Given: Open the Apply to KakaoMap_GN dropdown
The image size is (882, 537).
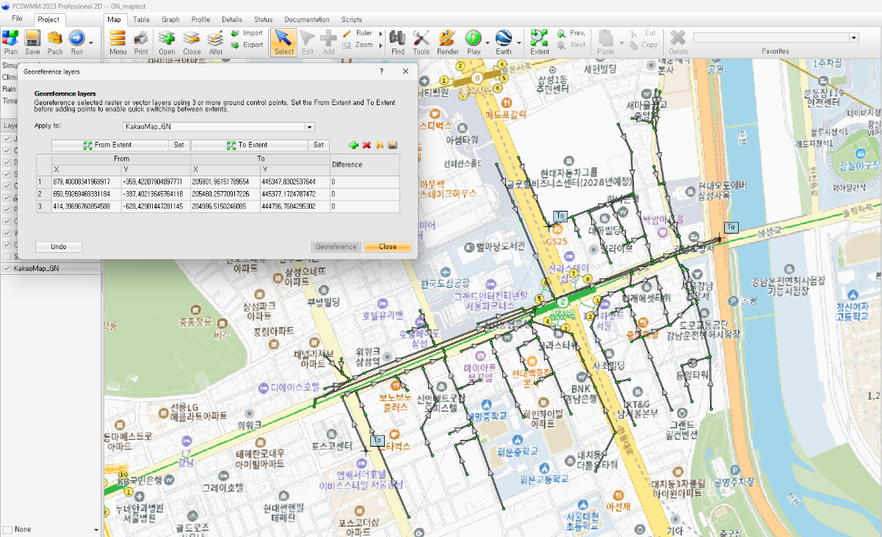Looking at the screenshot, I should (x=310, y=126).
